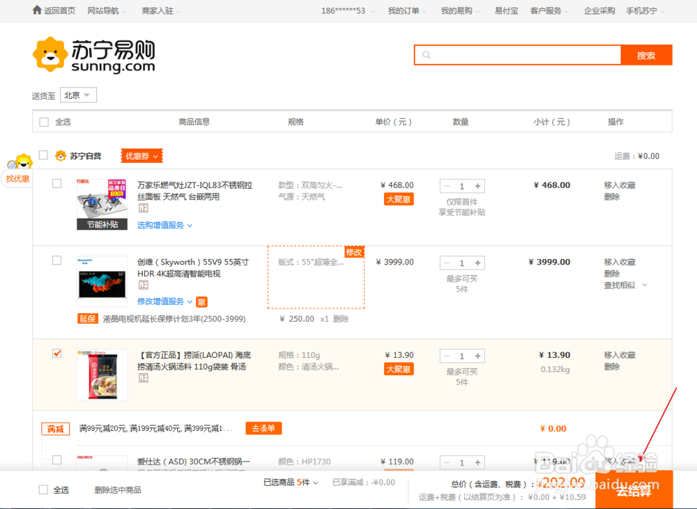Select the gas stove item checkbox

[57, 183]
